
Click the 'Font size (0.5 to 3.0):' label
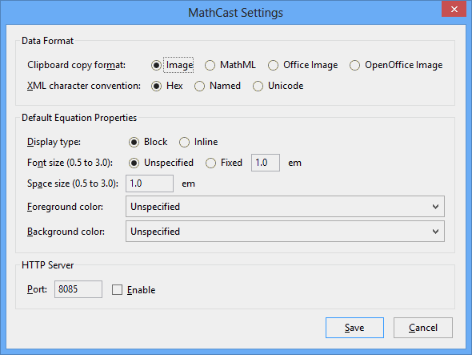(70, 163)
